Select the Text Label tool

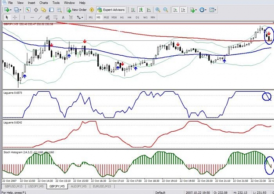[x=71, y=17]
